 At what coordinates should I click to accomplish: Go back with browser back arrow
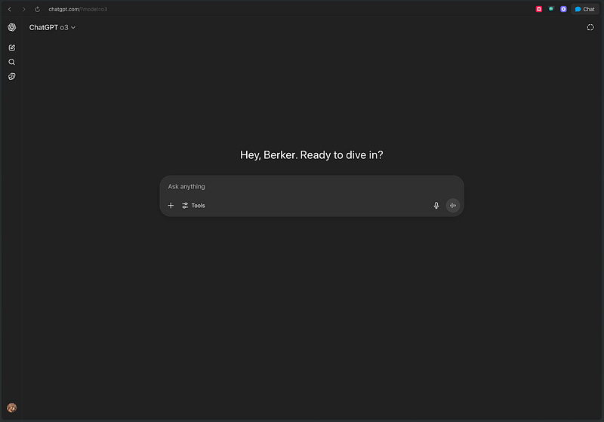pos(10,9)
